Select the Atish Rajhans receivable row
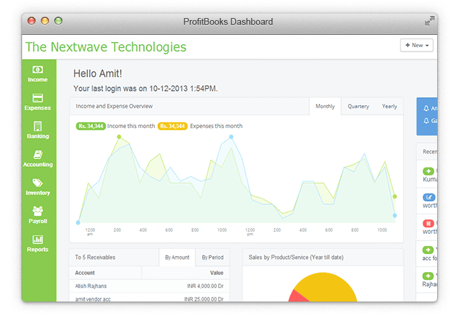This screenshot has height=321, width=458. tap(150, 286)
